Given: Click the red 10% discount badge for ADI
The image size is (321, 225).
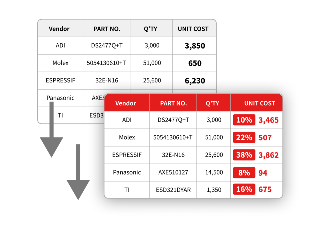Looking at the screenshot, I should click(x=244, y=120).
